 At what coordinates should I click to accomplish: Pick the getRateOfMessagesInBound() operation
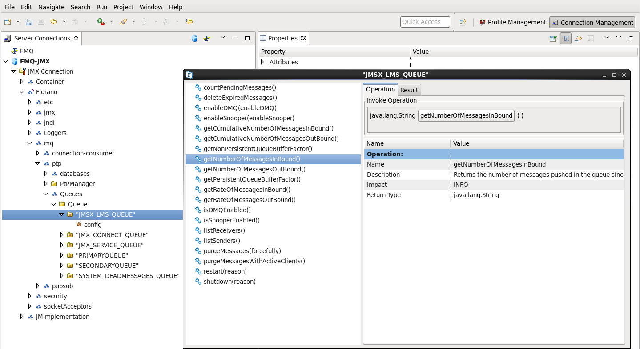247,190
